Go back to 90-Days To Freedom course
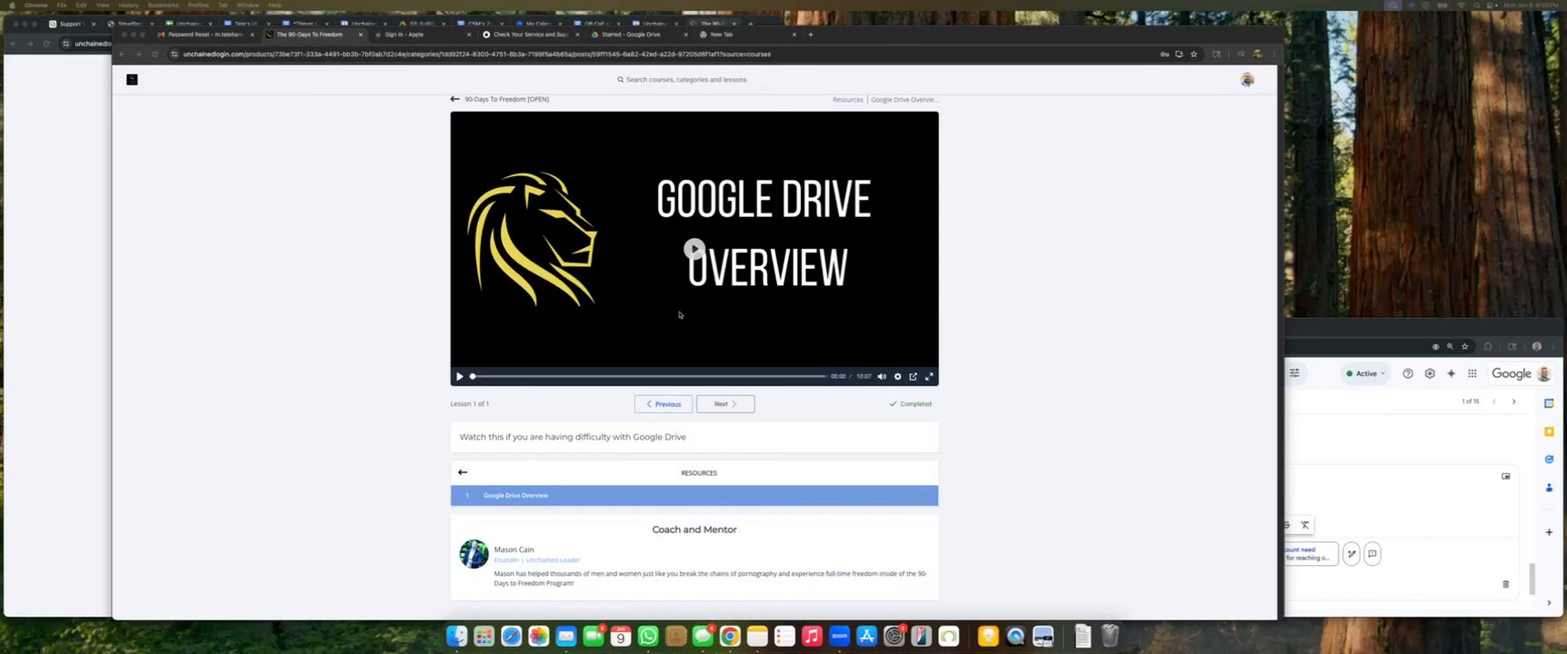Image resolution: width=1567 pixels, height=654 pixels. coord(501,99)
